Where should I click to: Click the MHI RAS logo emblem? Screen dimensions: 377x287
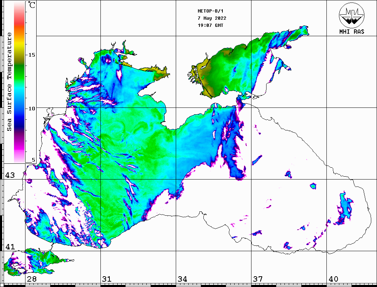352,15
